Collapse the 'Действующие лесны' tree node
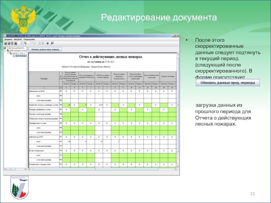The height and width of the screenshot is (203, 271). 6,51
